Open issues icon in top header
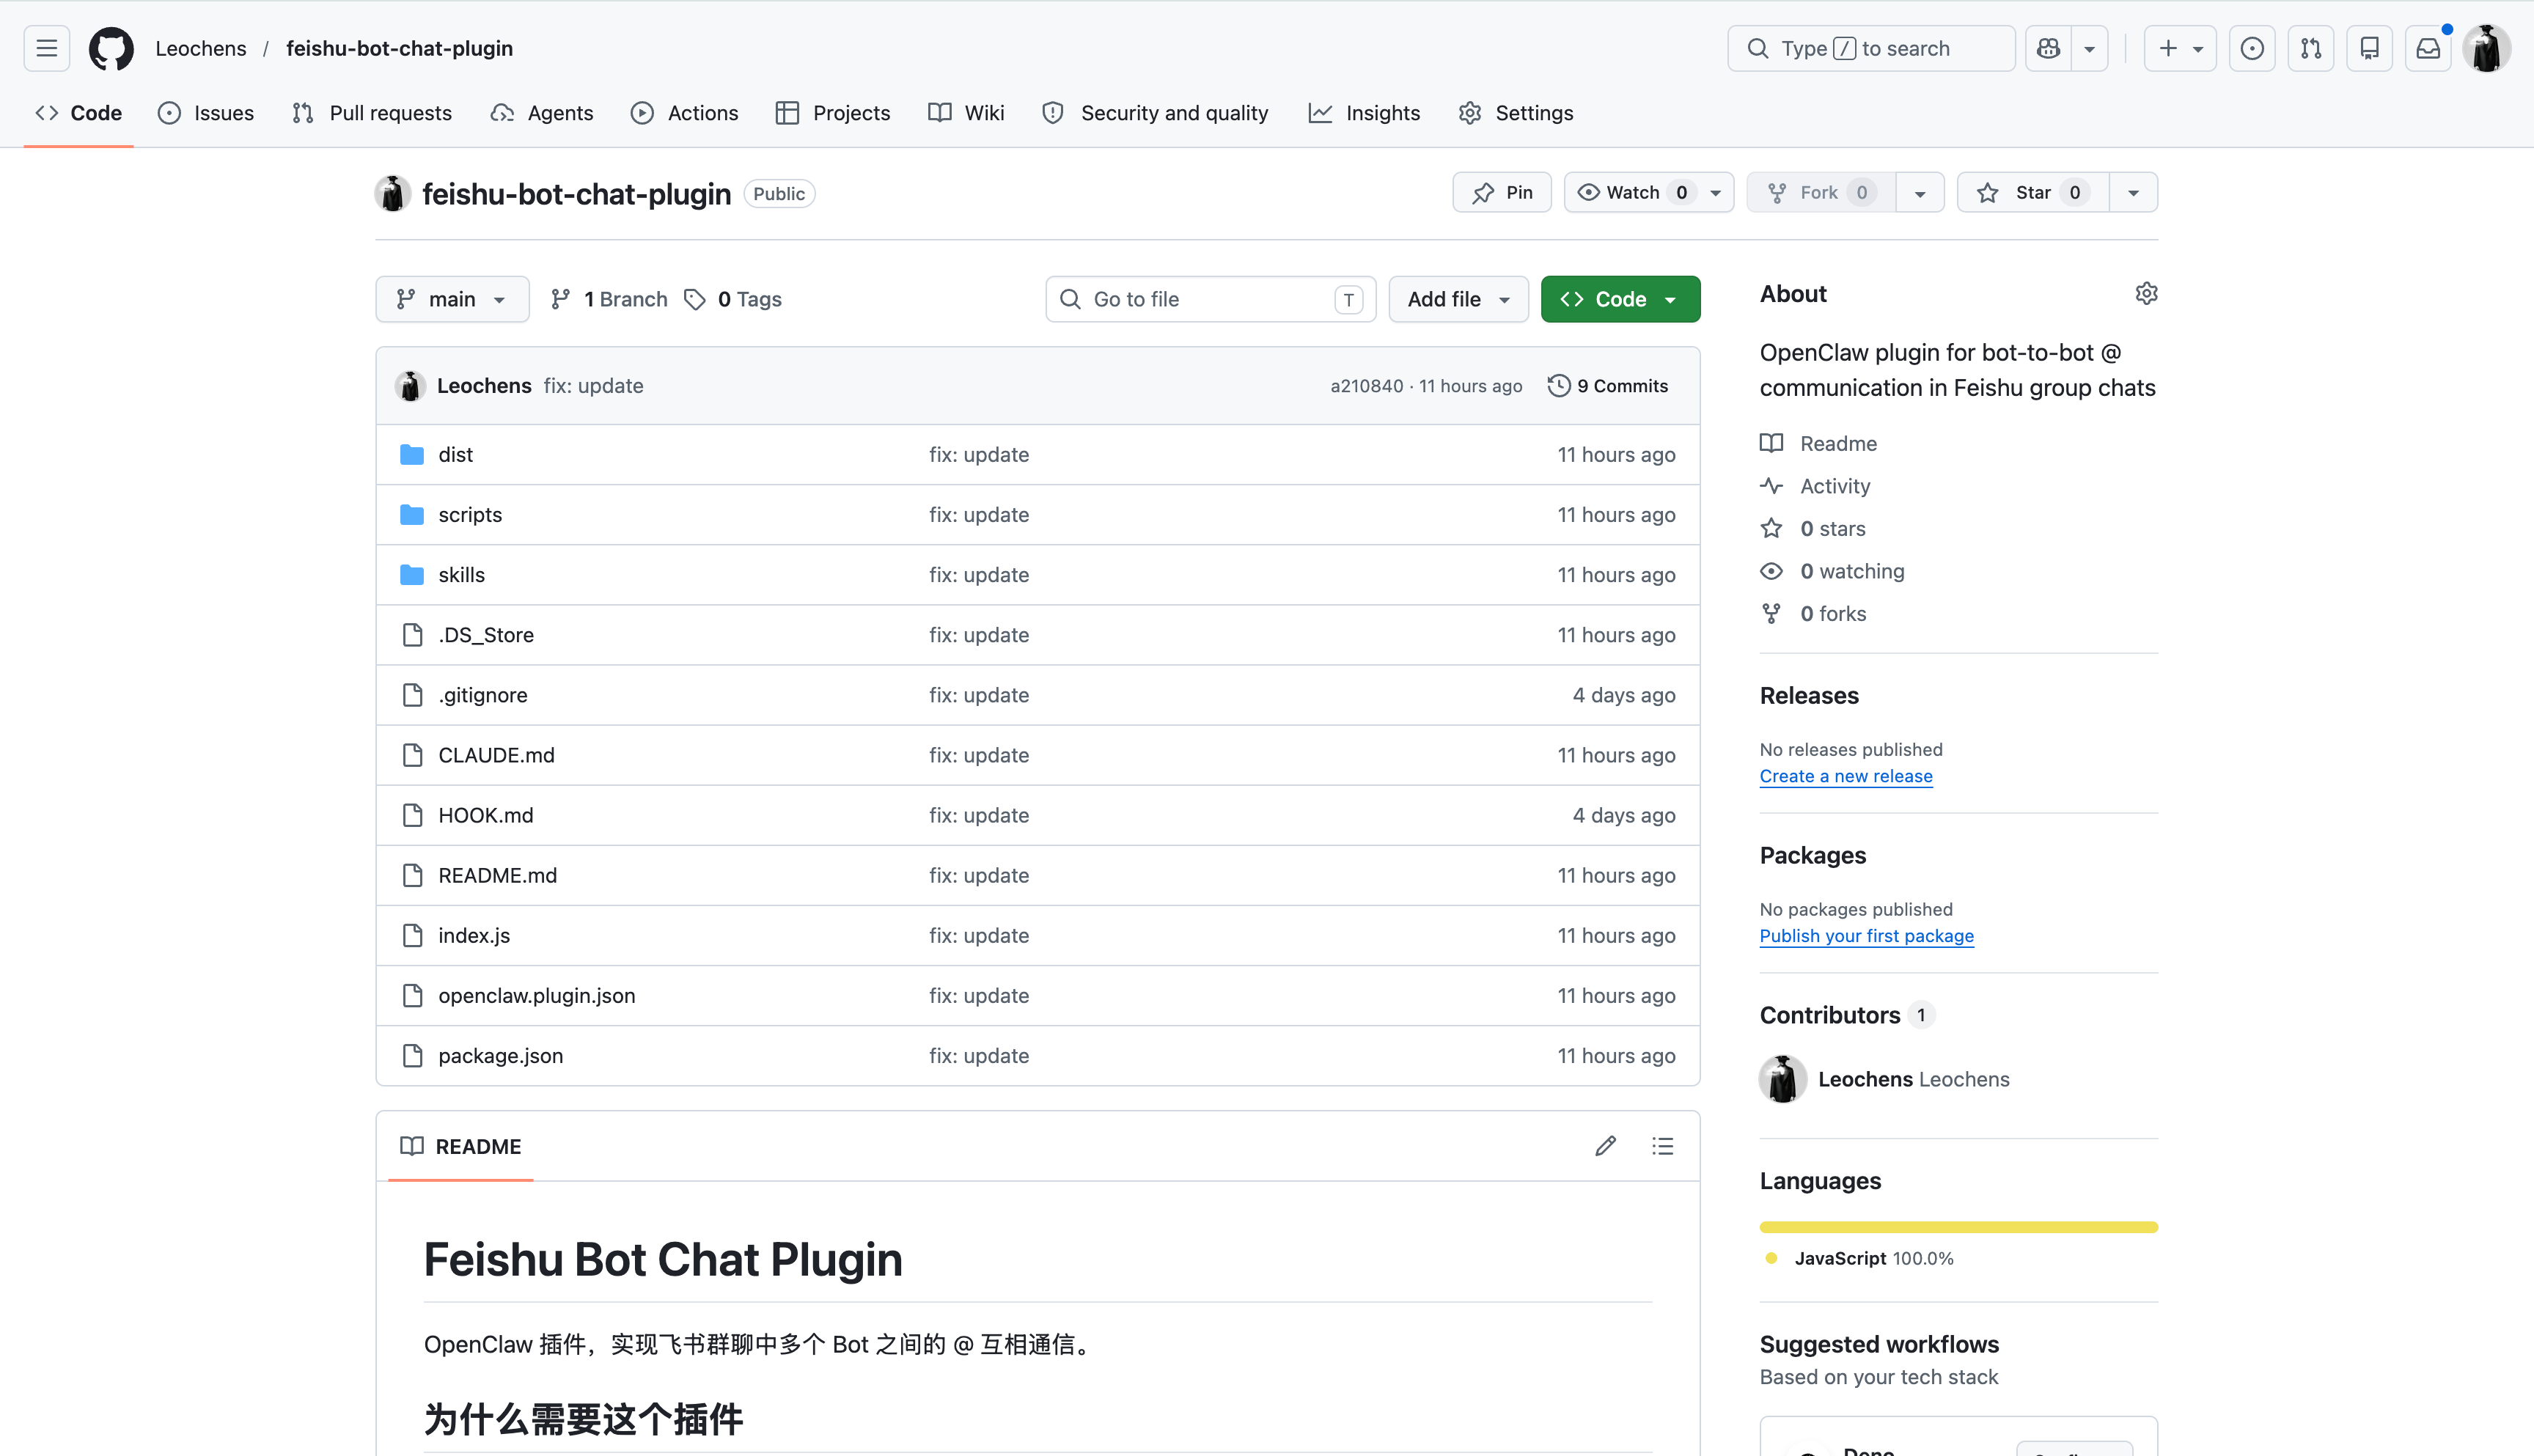 point(2252,48)
